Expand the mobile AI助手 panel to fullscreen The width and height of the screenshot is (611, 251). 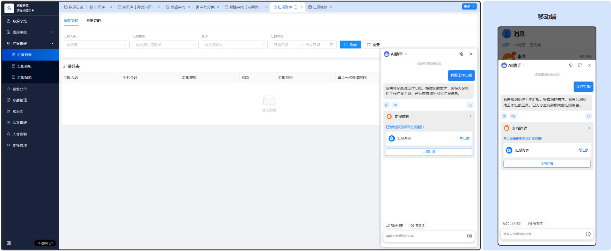tap(580, 65)
